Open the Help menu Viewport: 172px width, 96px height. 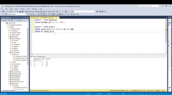coord(41,9)
